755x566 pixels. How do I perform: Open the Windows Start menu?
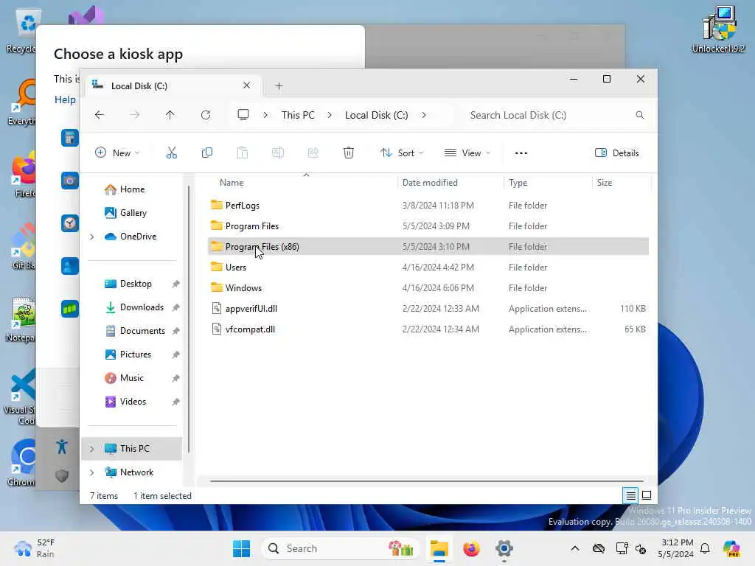[x=241, y=548]
